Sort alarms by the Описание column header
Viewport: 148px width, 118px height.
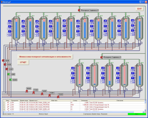[117, 101]
